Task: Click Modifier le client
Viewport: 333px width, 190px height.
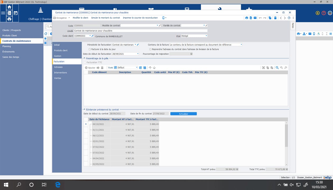Action: click(80, 18)
